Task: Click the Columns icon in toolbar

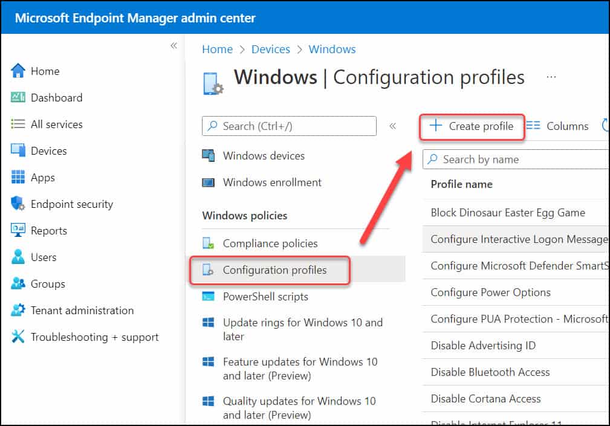Action: 533,126
